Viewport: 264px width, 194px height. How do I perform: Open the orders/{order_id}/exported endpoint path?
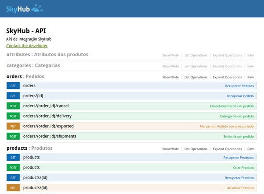49,126
